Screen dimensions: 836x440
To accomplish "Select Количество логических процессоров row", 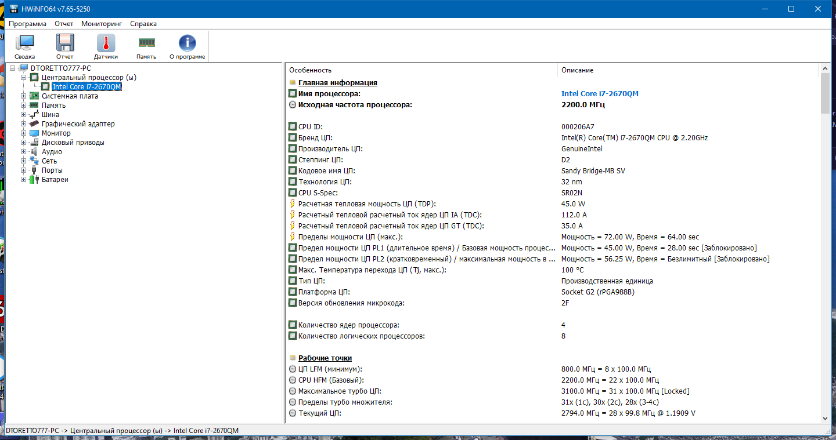I will pyautogui.click(x=553, y=336).
